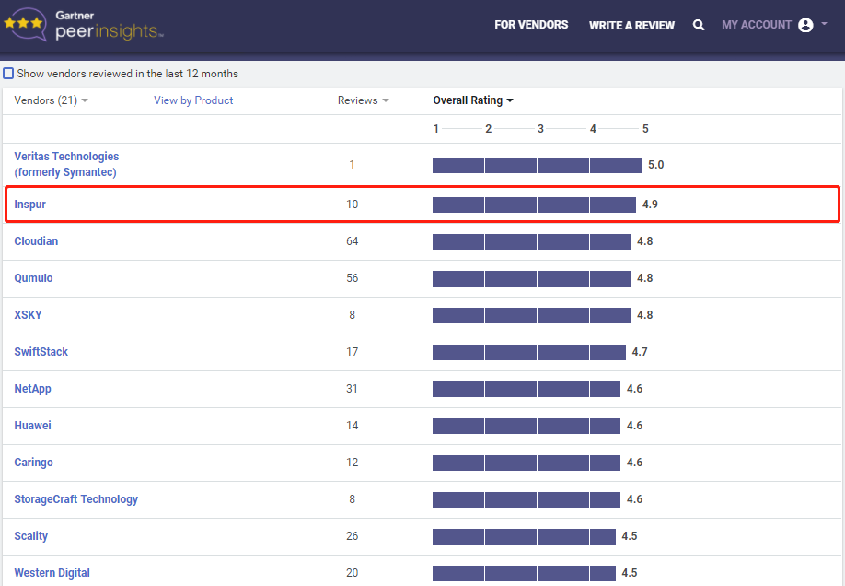The image size is (845, 586).
Task: Click the 4.8 rating value for Cloudian
Action: (645, 241)
